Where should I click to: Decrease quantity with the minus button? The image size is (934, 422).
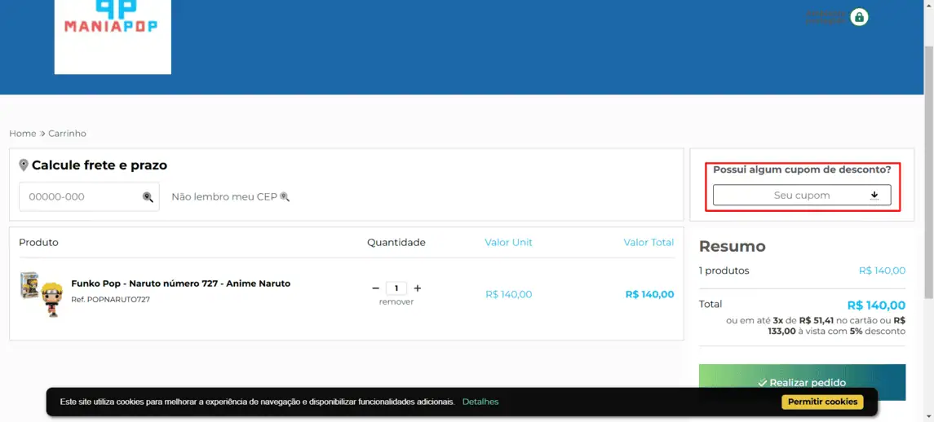376,288
